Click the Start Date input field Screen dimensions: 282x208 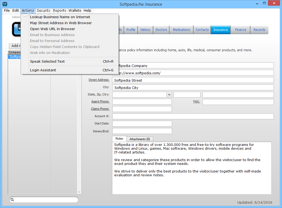142,124
